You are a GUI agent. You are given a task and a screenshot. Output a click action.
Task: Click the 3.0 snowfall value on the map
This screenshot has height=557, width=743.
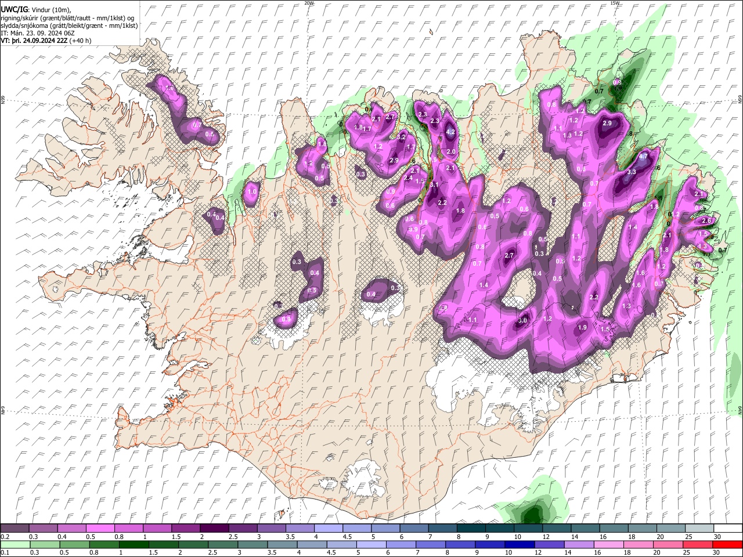tap(522, 320)
